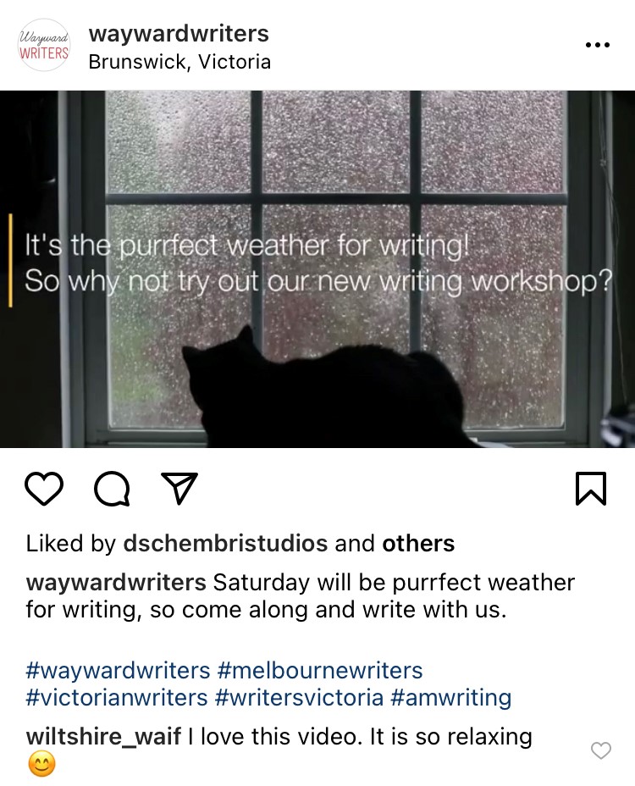The image size is (635, 786).
Task: Share the post with the paper plane icon
Action: pyautogui.click(x=179, y=488)
